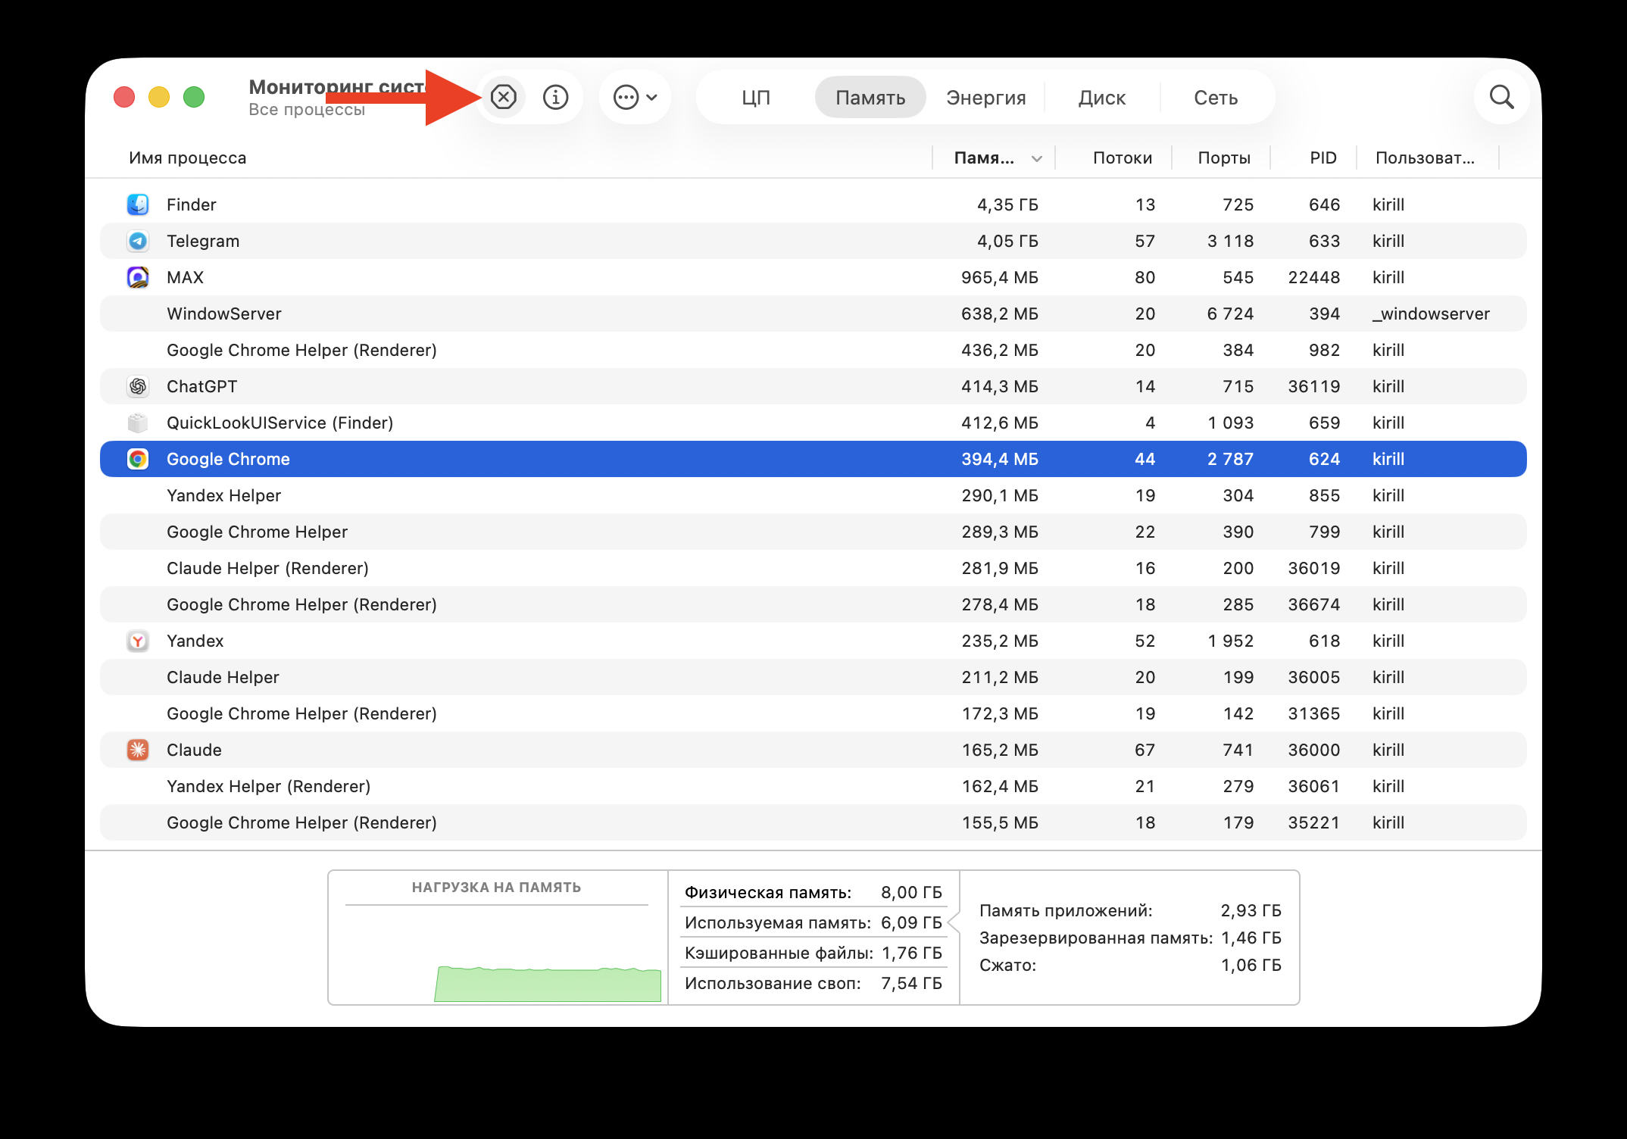Switch to the Энергия tab
Screen dimensions: 1627x1139
point(985,98)
